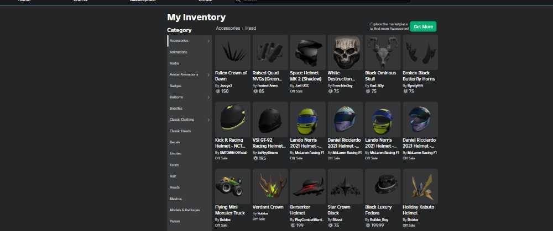The image size is (553, 231).
Task: Open creator PlayCombatWarriors link
Action: [309, 220]
